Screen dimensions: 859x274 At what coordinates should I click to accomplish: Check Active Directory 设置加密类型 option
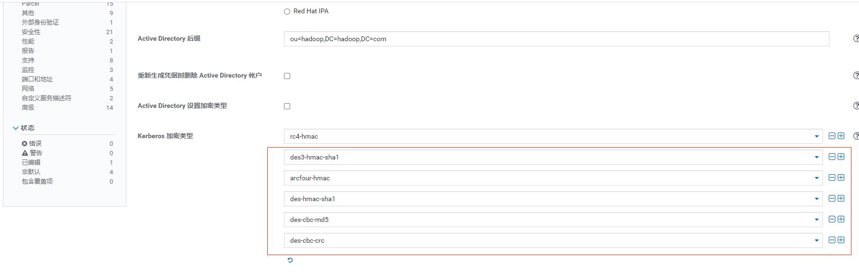click(287, 106)
